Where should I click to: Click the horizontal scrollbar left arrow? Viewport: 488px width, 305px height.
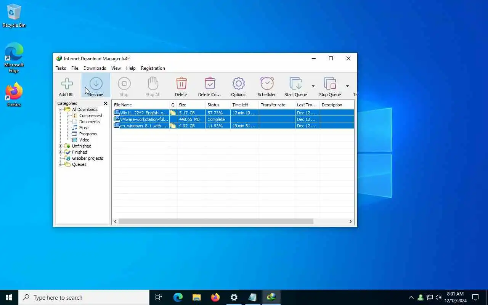click(115, 222)
